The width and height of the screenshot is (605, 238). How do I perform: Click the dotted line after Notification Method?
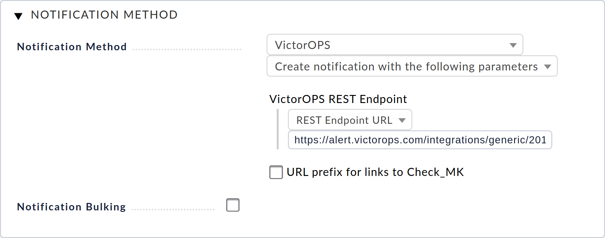186,49
